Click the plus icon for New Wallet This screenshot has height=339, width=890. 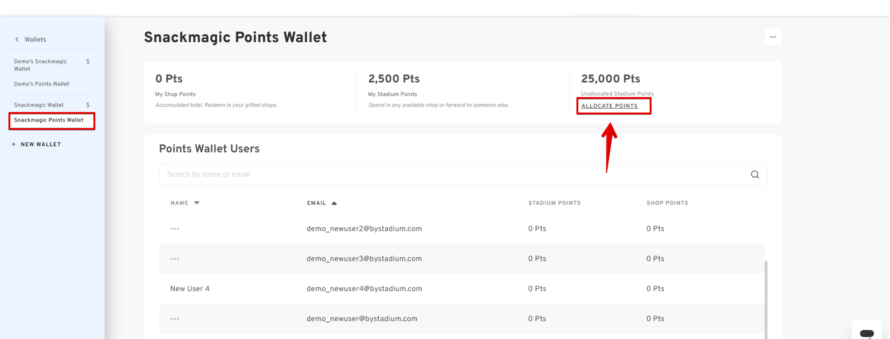[x=14, y=144]
